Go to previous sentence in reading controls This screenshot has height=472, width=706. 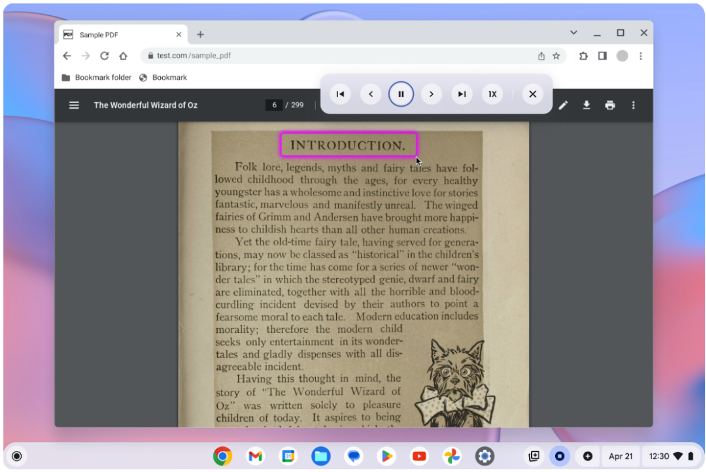370,94
